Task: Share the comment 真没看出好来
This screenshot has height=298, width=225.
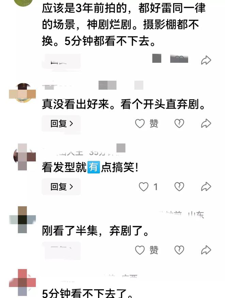Action: [x=206, y=123]
